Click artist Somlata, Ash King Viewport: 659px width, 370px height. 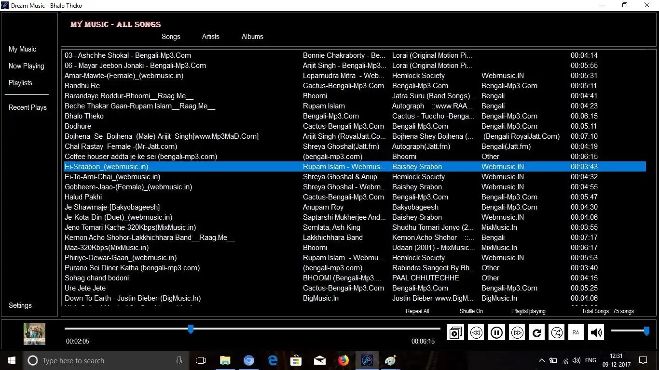tap(331, 227)
